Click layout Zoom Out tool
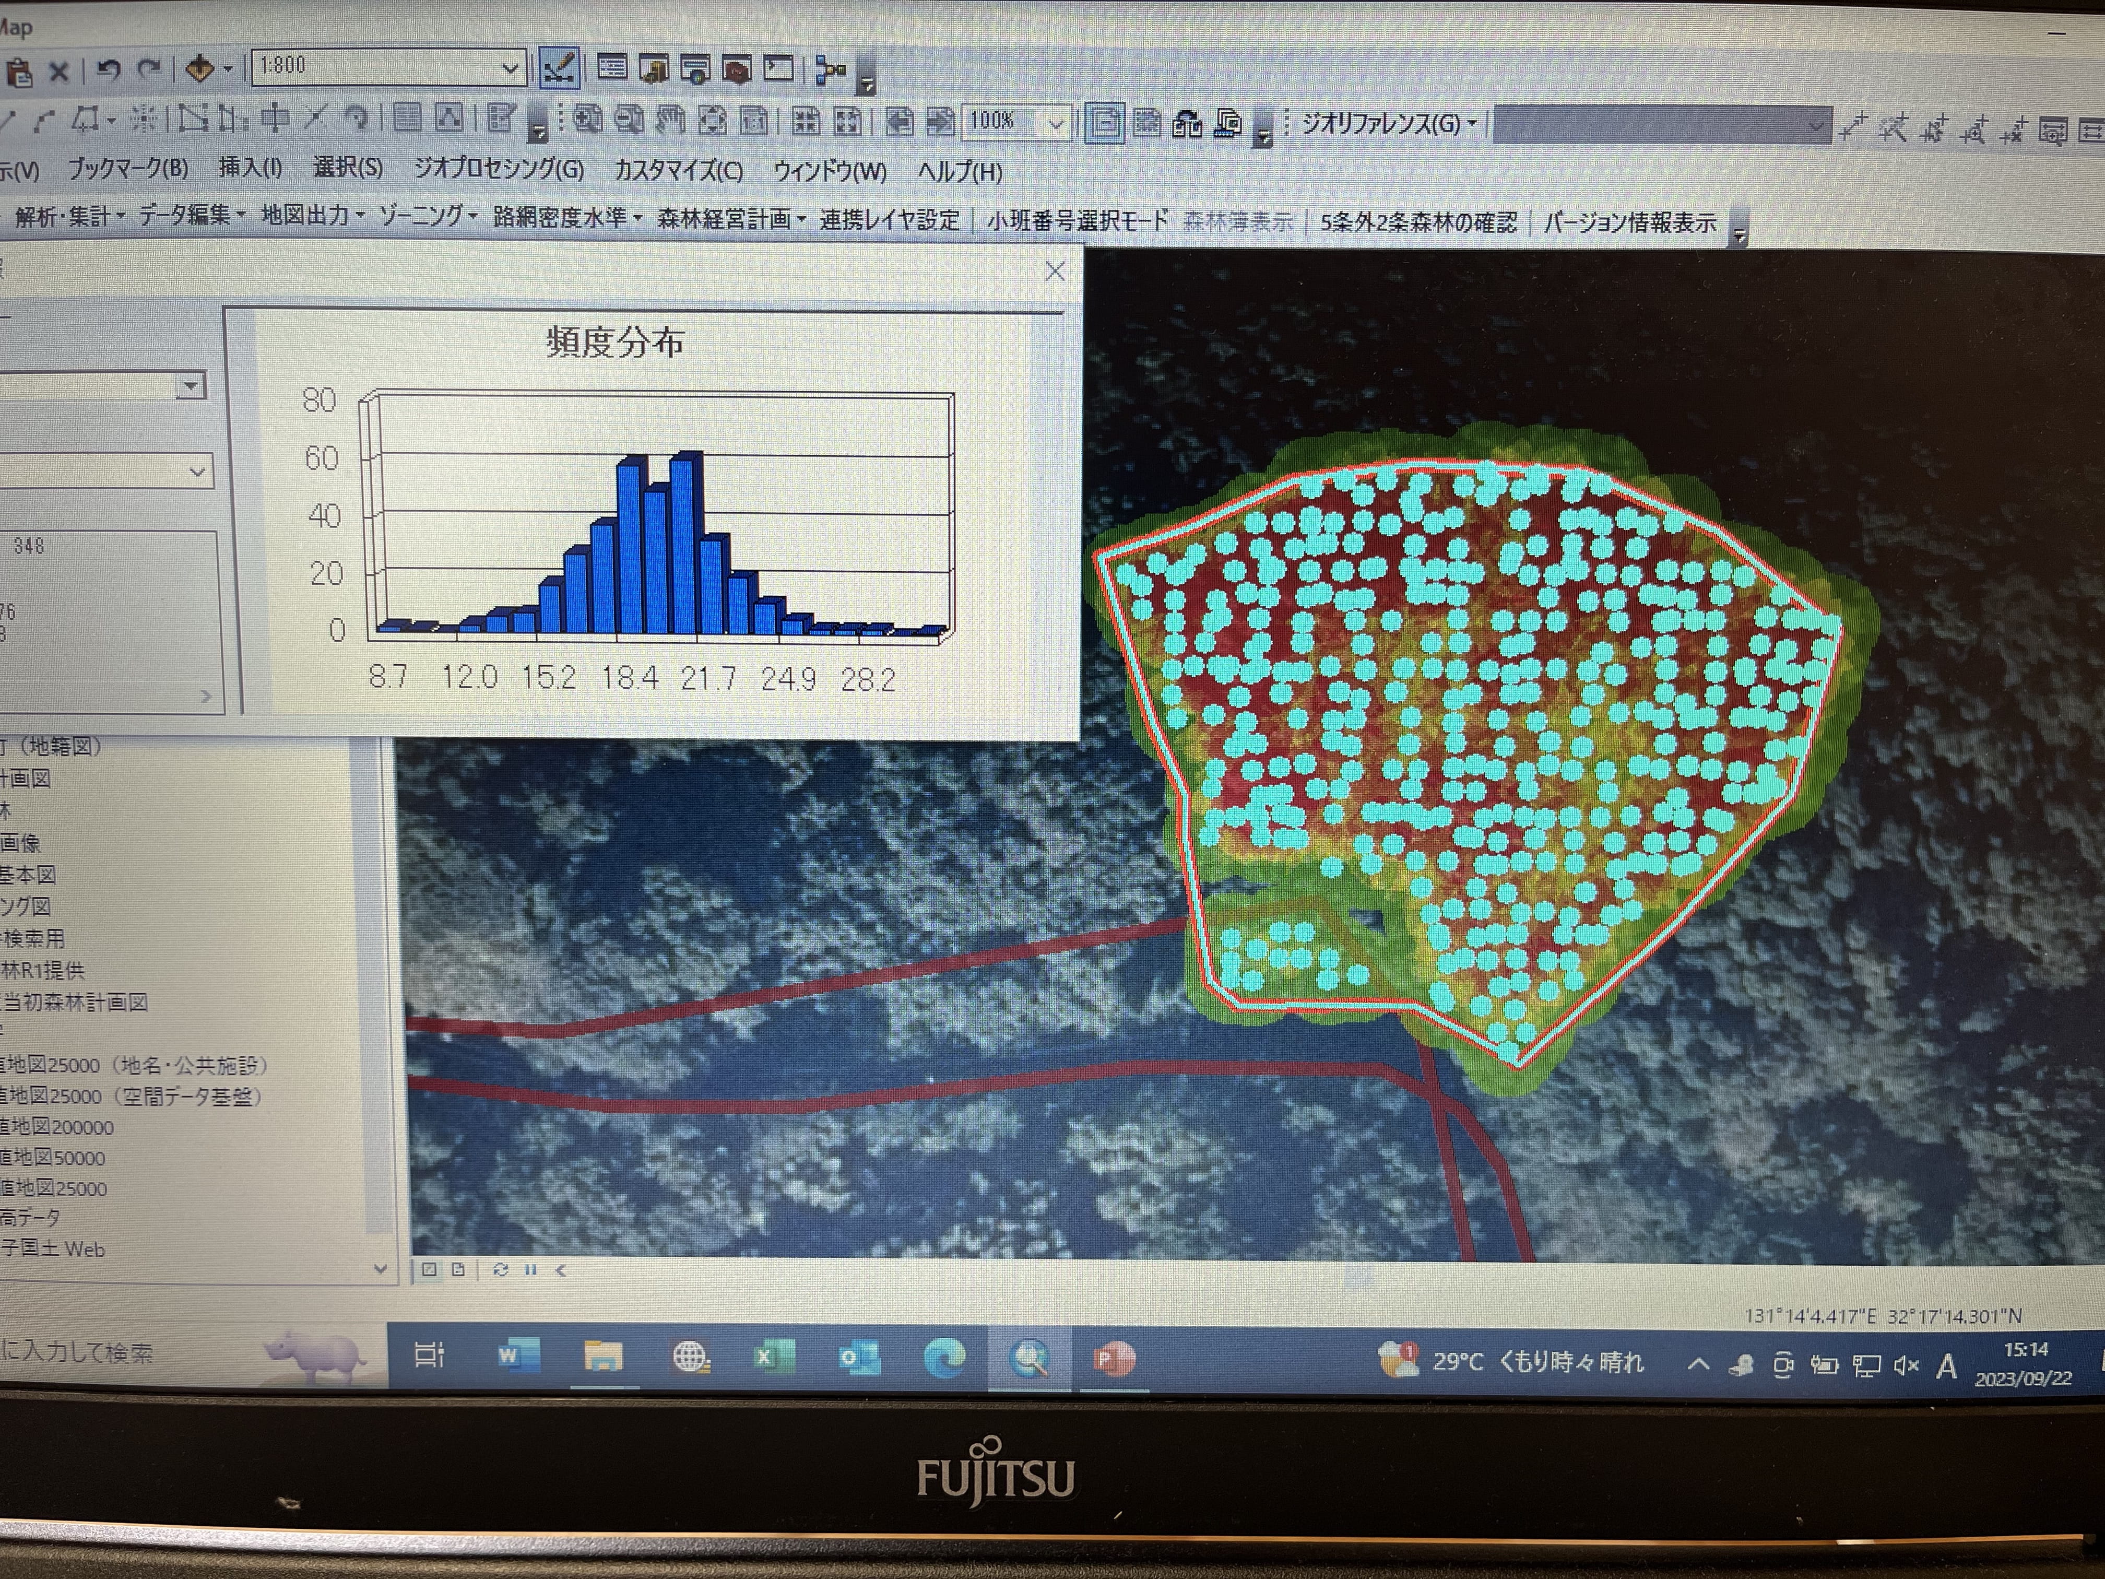Image resolution: width=2105 pixels, height=1579 pixels. click(x=629, y=120)
